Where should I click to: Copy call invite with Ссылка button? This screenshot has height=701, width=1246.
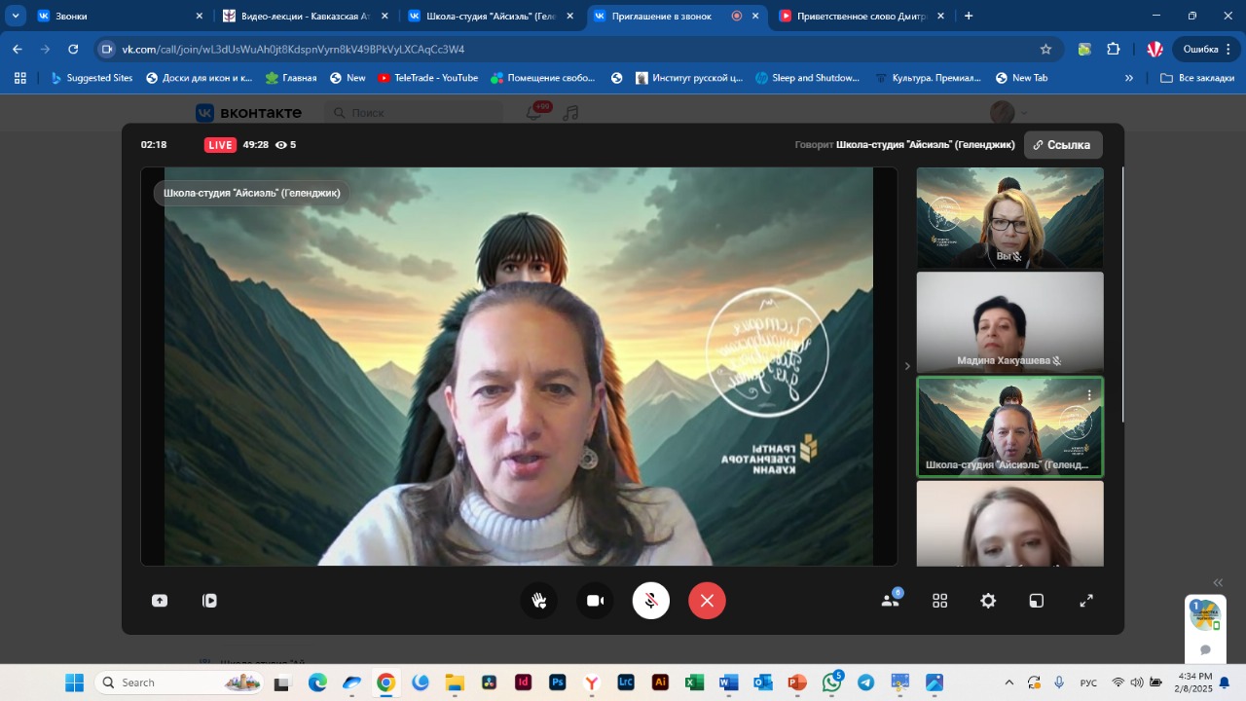[1063, 145]
